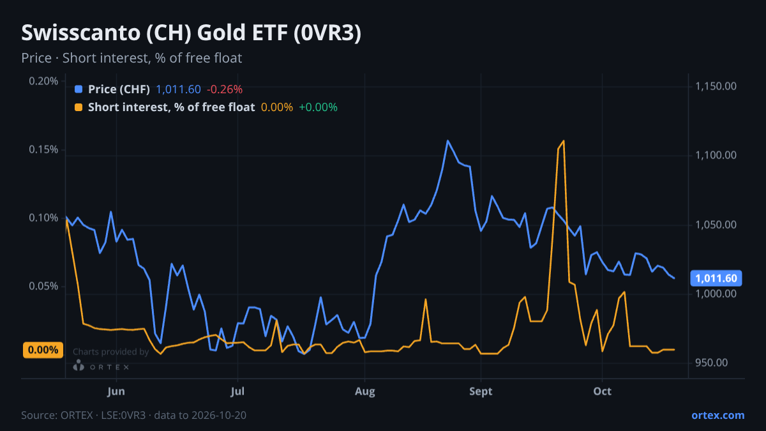Viewport: 766px width, 431px height.
Task: Click the source footer text
Action: pyautogui.click(x=133, y=415)
